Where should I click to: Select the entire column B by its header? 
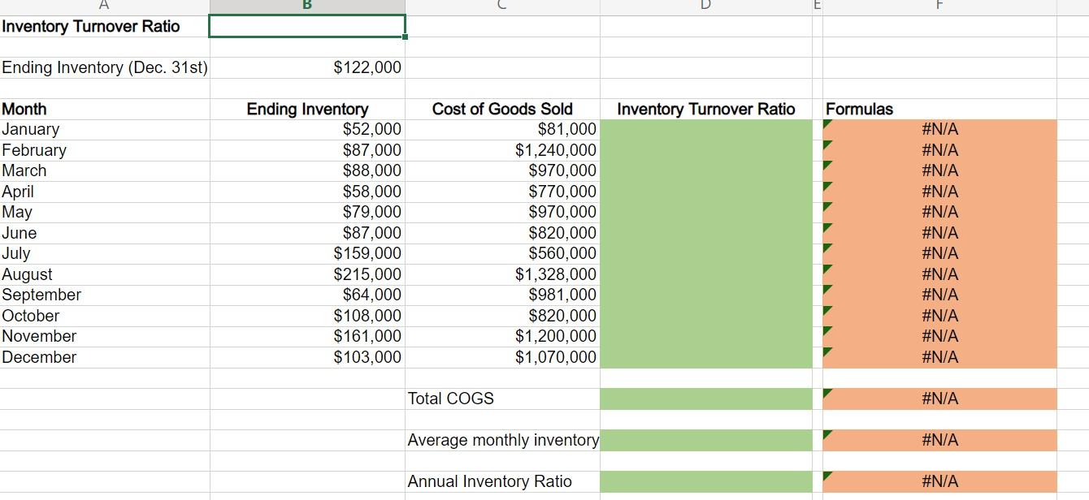tap(306, 6)
